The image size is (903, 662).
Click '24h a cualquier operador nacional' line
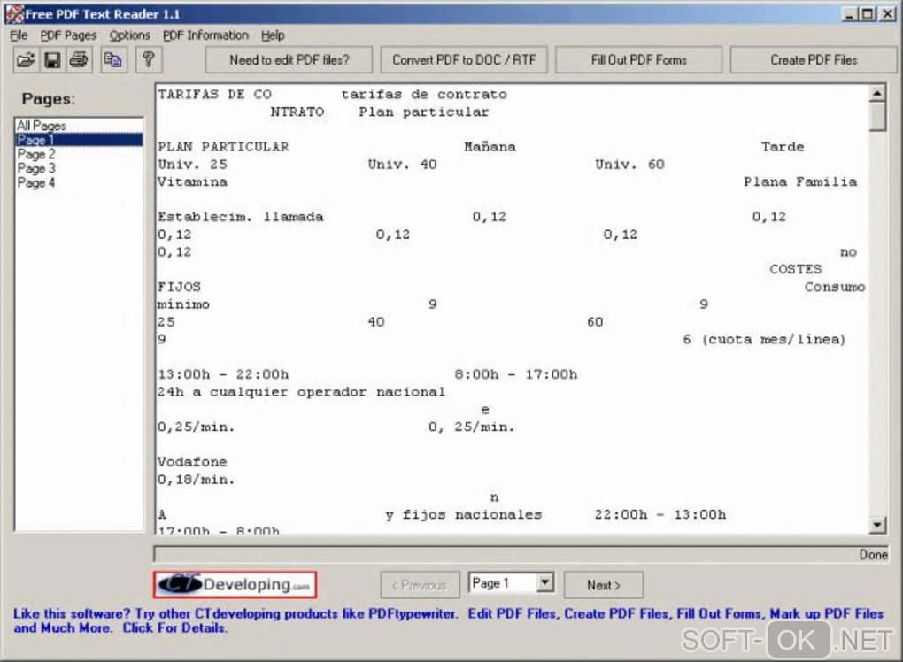(x=302, y=392)
